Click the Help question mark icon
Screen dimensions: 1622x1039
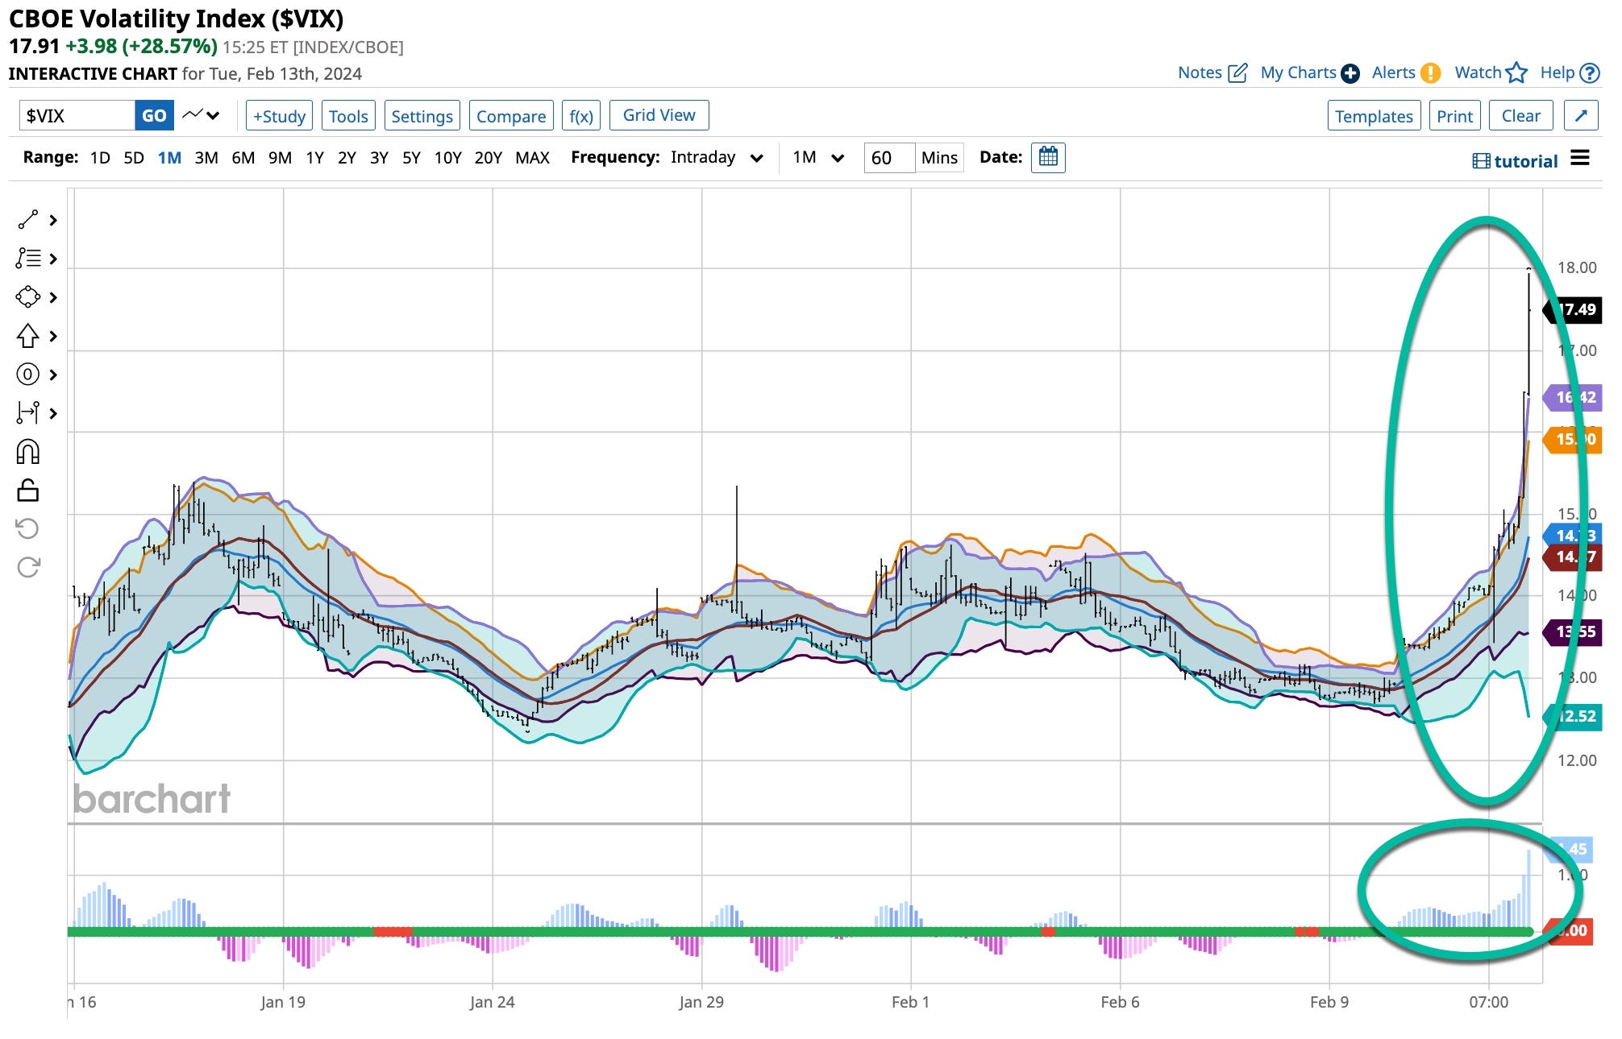pyautogui.click(x=1589, y=73)
